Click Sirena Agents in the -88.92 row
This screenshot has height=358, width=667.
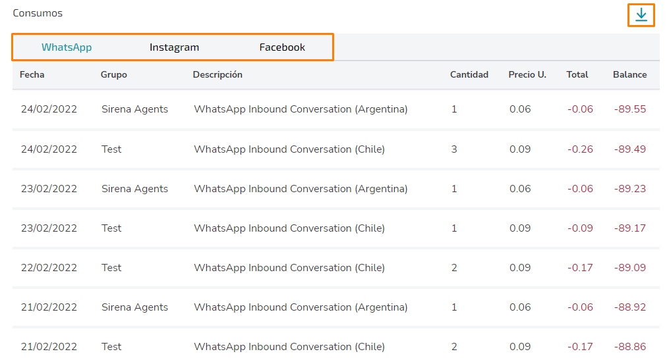[x=134, y=307]
